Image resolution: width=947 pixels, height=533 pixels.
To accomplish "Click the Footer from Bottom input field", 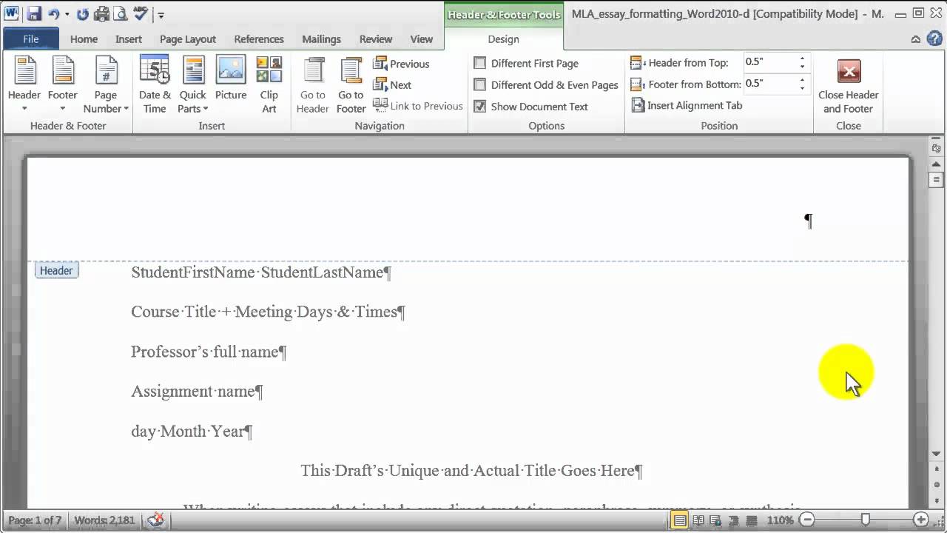I will [x=770, y=84].
